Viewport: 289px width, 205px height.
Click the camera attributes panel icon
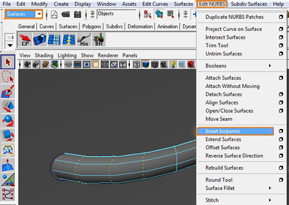36,64
